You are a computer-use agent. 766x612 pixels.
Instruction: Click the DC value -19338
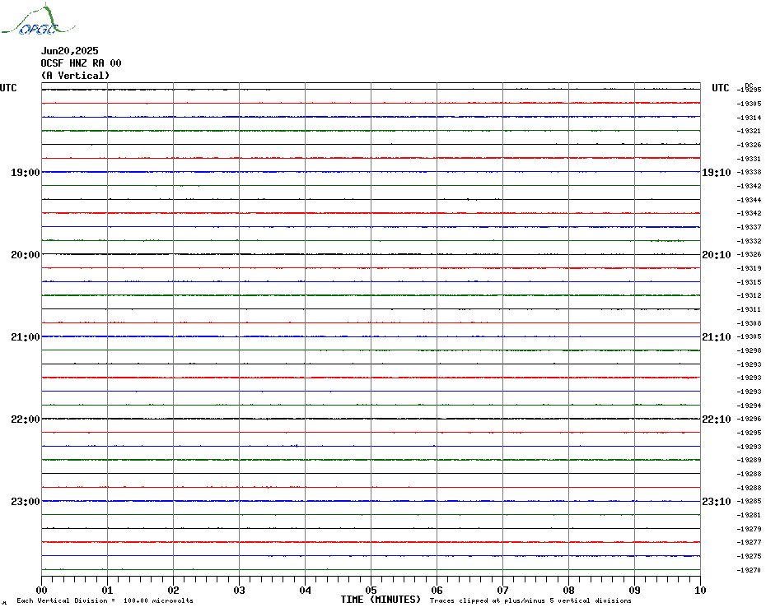point(749,172)
